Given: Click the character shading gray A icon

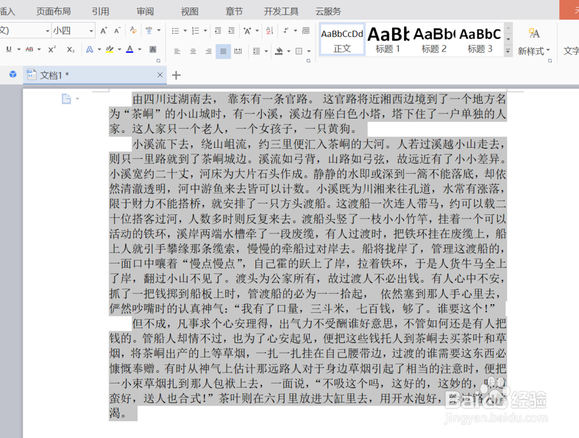Looking at the screenshot, I should pos(152,49).
